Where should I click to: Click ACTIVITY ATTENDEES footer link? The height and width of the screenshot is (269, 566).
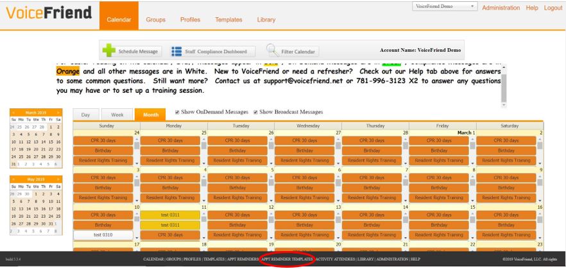[x=336, y=259]
